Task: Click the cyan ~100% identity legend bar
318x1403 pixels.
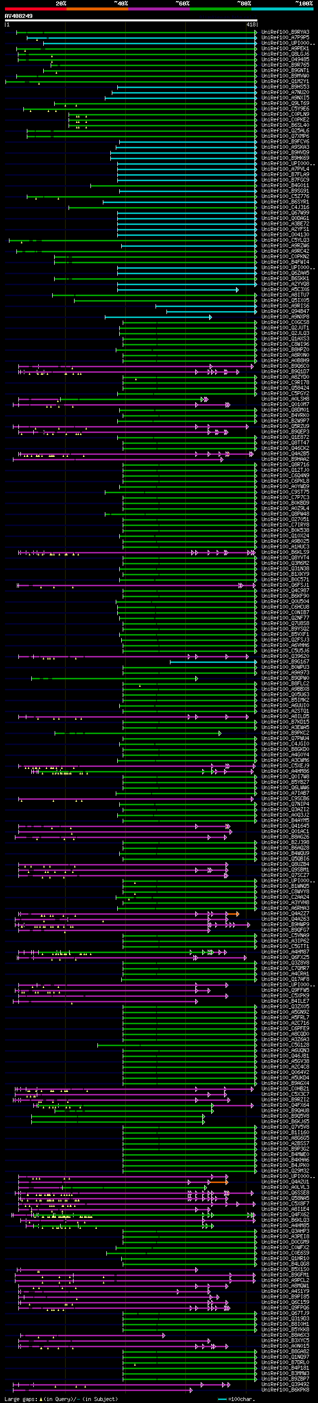Action: 282,9
